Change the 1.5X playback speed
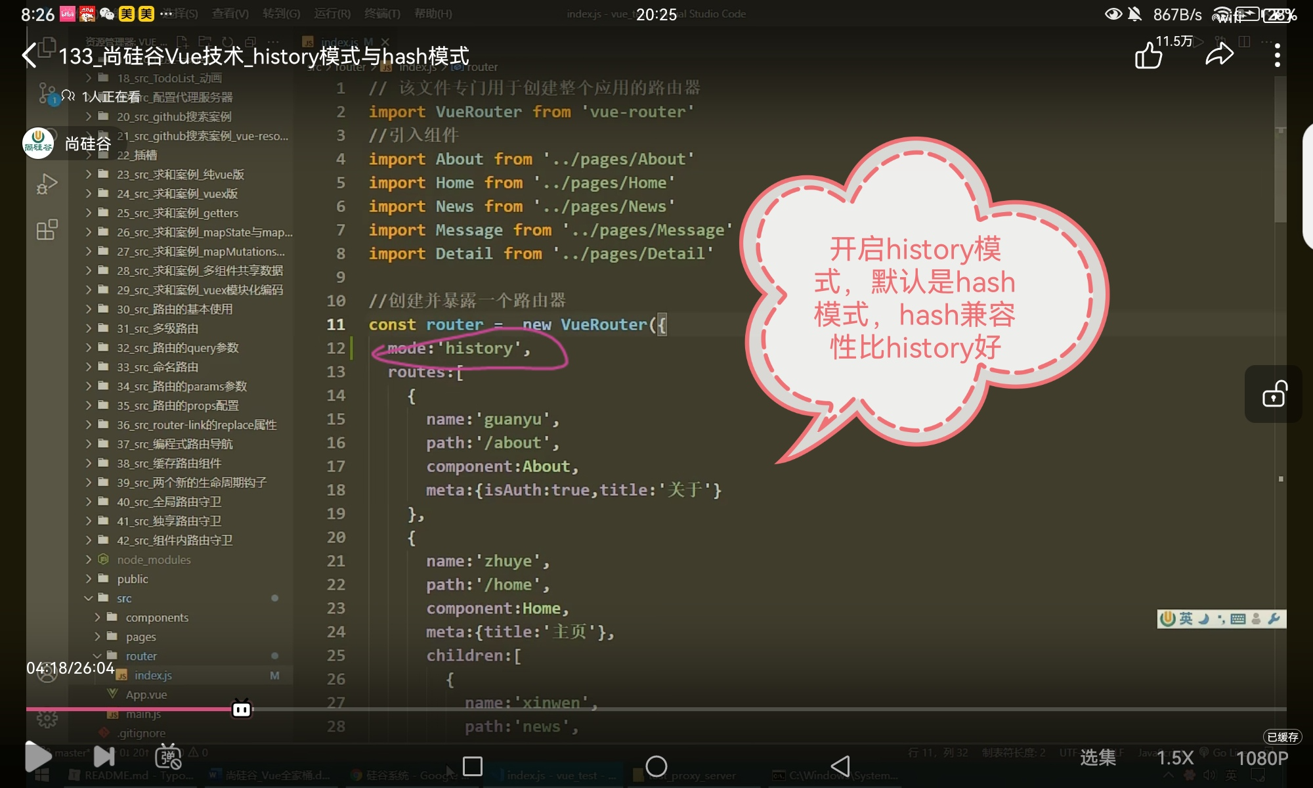 tap(1174, 758)
